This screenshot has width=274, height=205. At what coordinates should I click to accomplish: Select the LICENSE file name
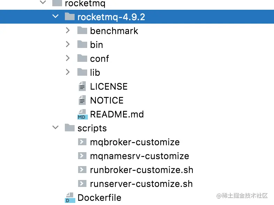109,87
